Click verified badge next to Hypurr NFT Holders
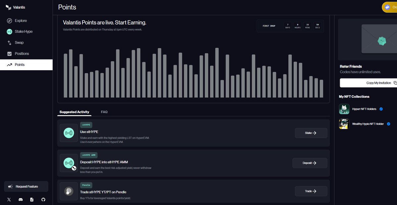 (381, 109)
